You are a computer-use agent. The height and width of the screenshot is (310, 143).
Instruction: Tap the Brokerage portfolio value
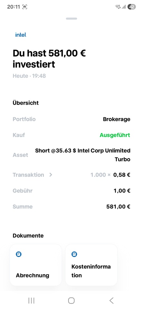point(117,119)
